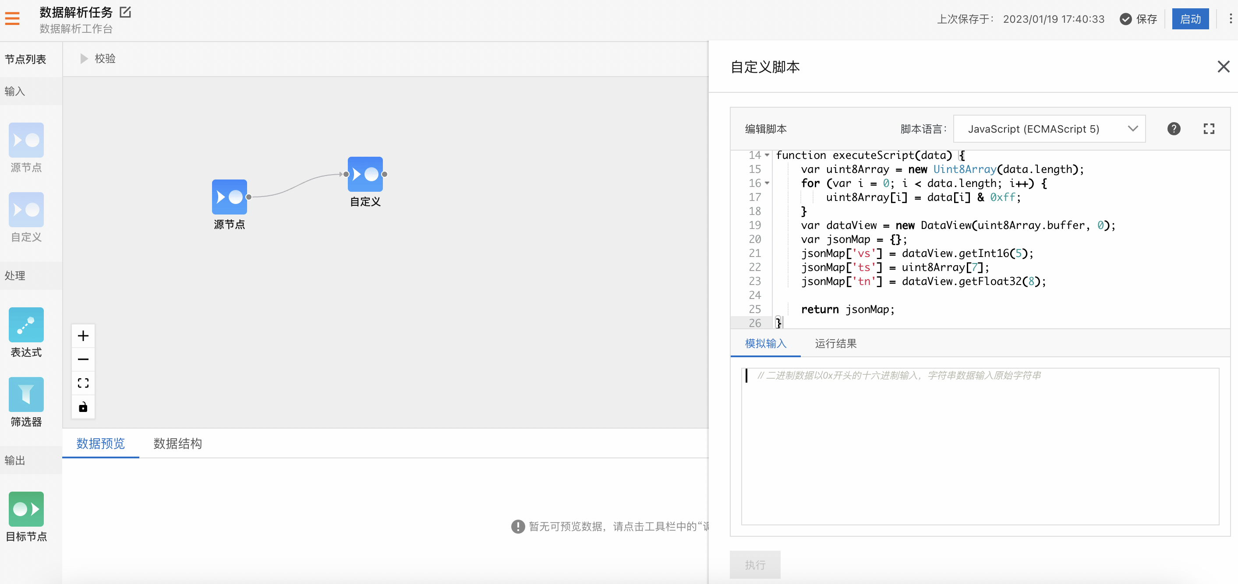Click inside the simulated input text area
Screen dimensions: 1238x584
click(980, 446)
